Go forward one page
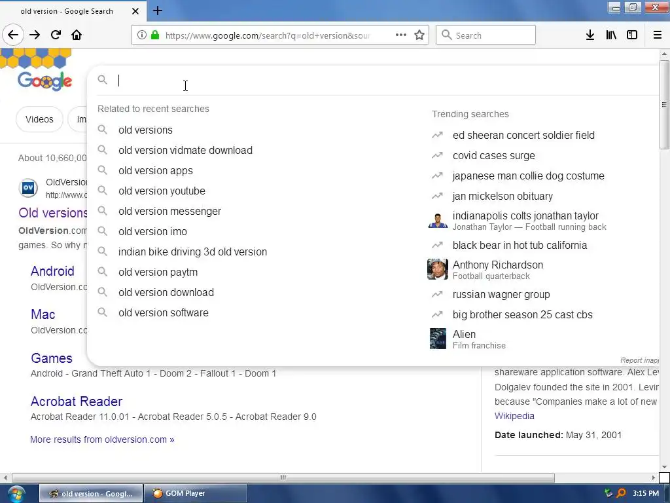The width and height of the screenshot is (670, 503). 35,35
